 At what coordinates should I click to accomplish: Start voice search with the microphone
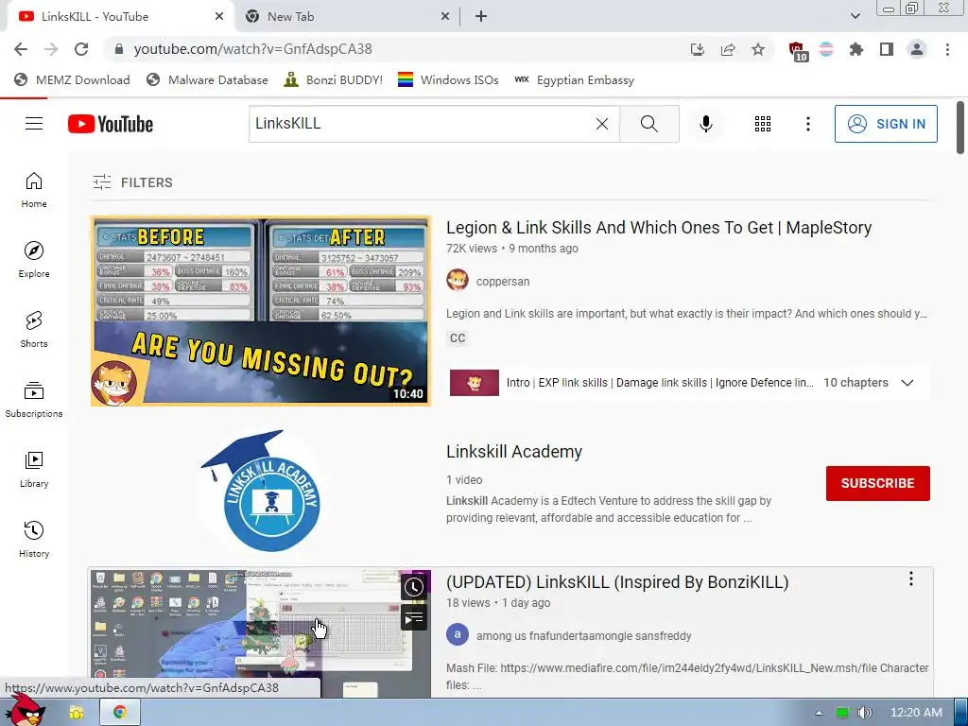(x=705, y=124)
